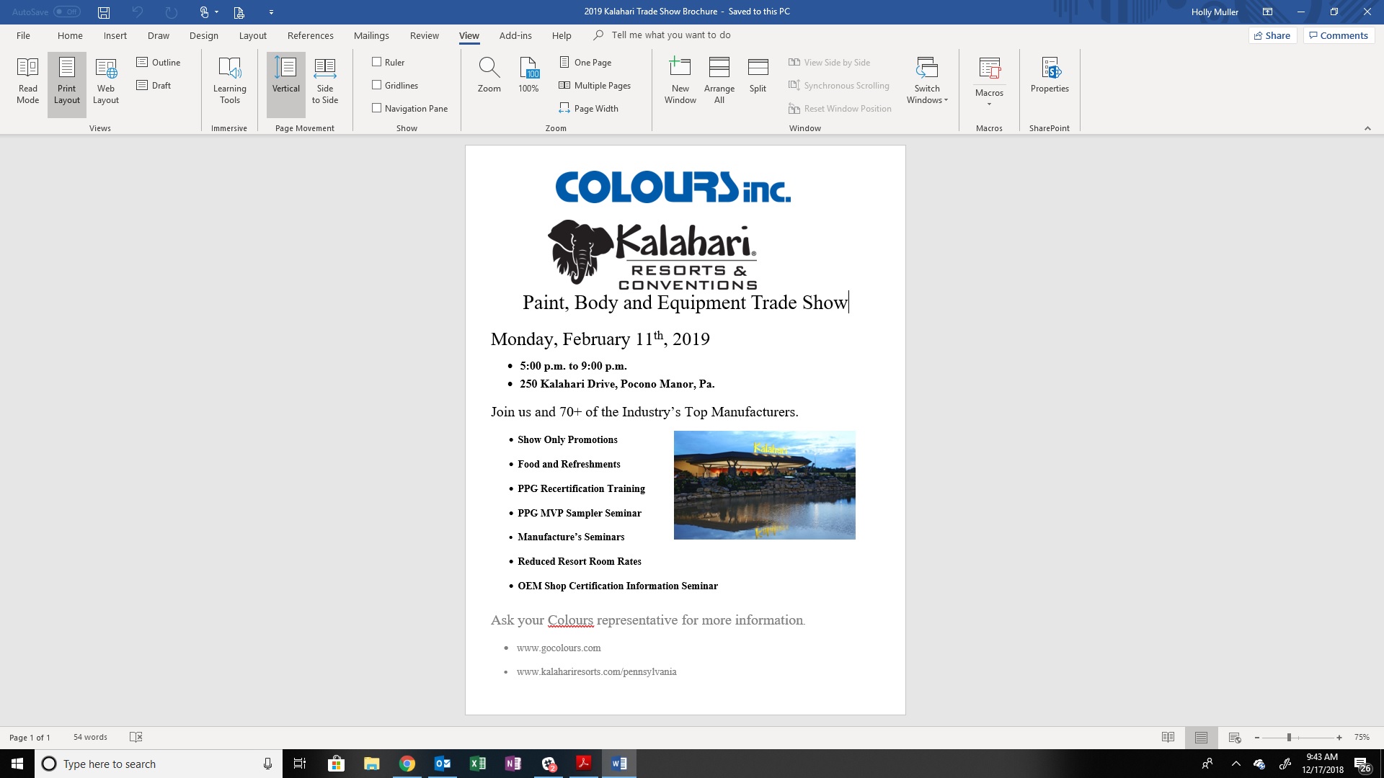Open the Review tab
Image resolution: width=1384 pixels, height=778 pixels.
pos(424,35)
